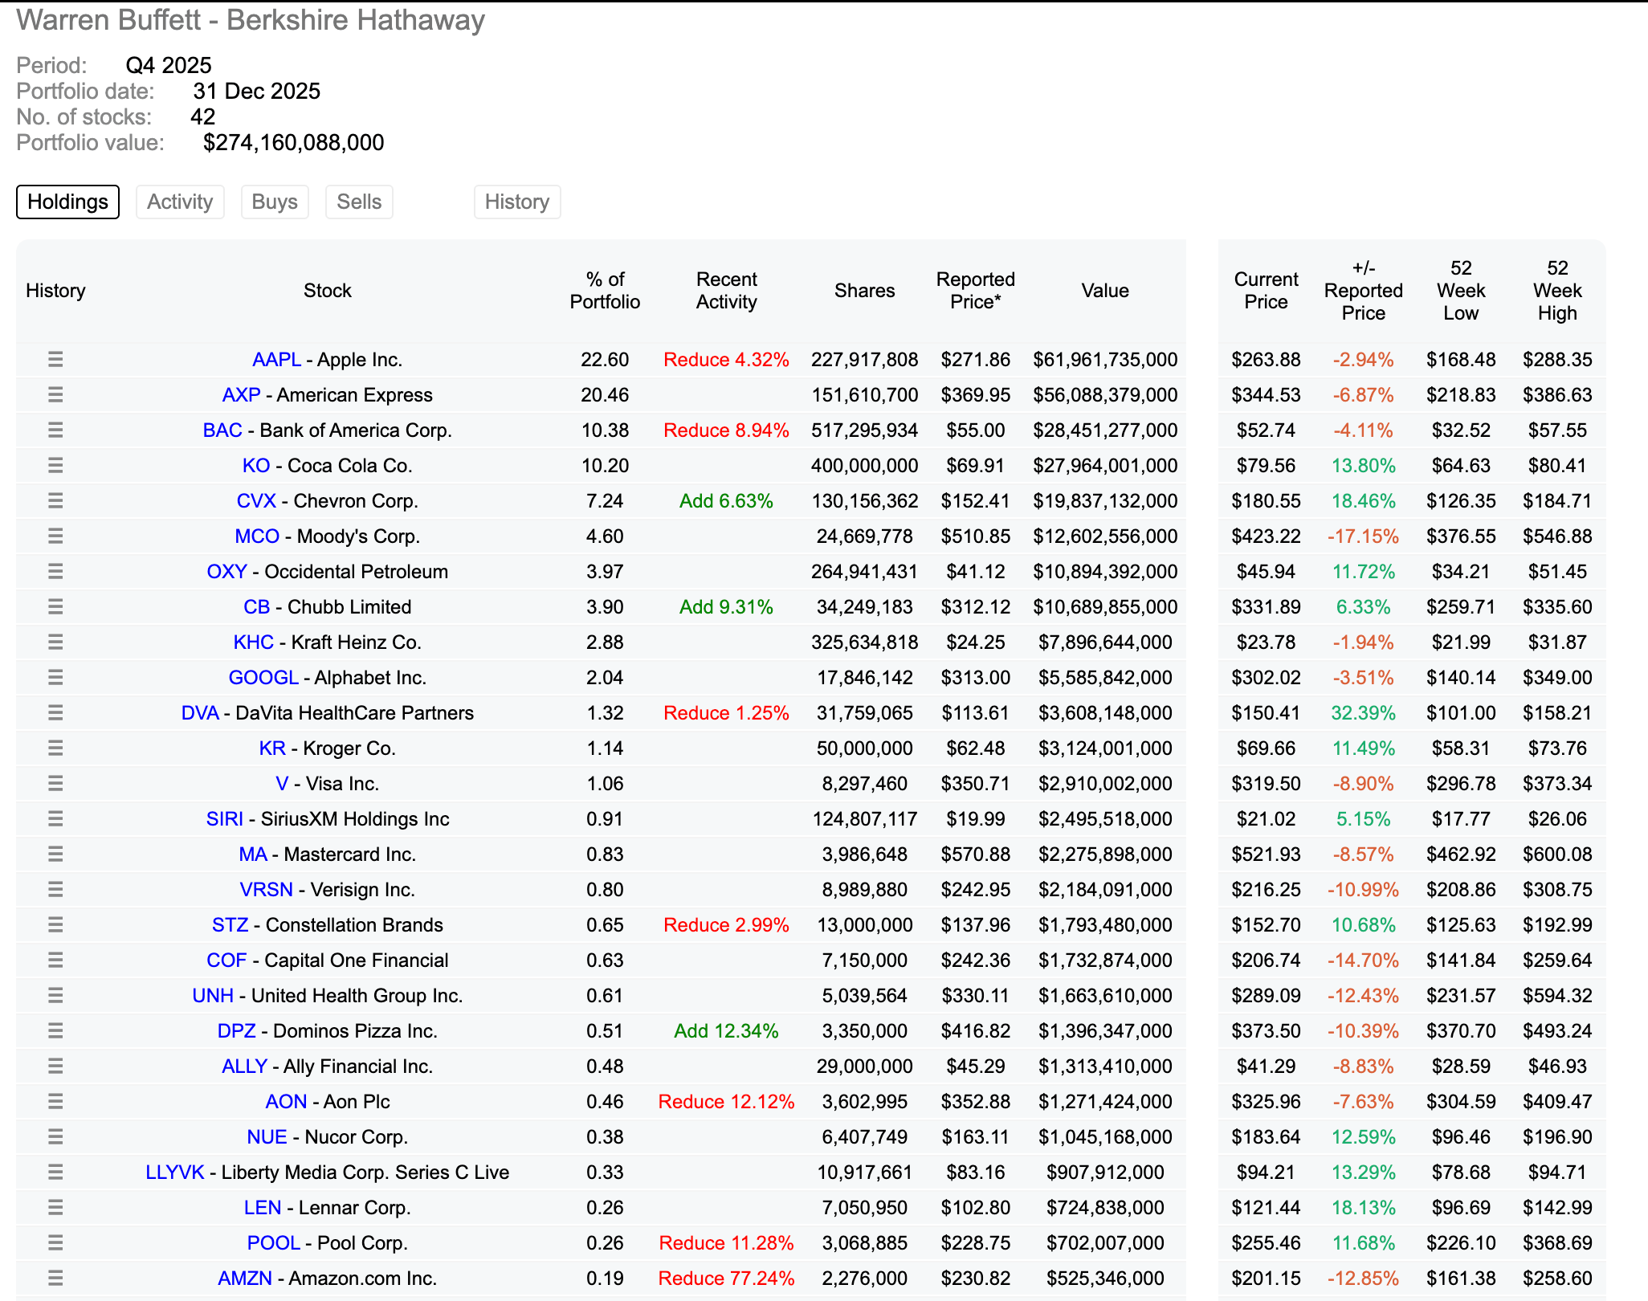
Task: Click the history icon for Amazon.com row
Action: [55, 1278]
